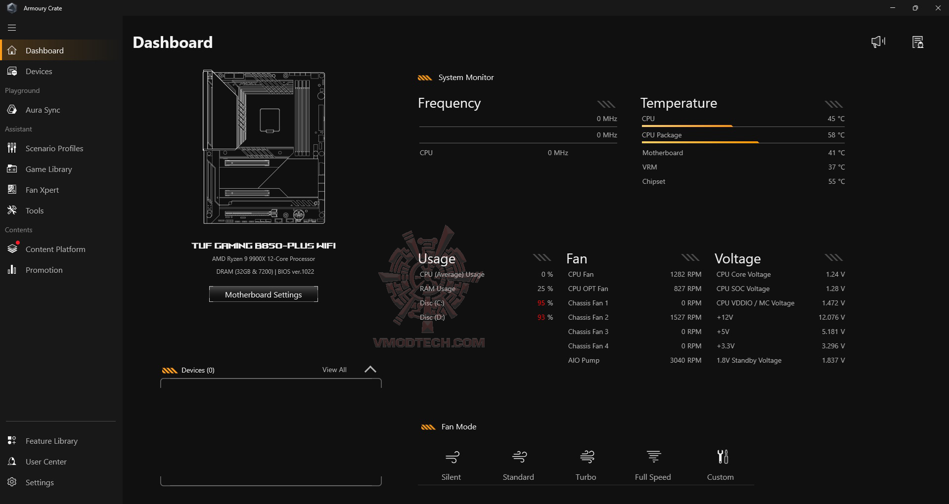The height and width of the screenshot is (504, 949).
Task: Click View All devices link
Action: (x=334, y=370)
